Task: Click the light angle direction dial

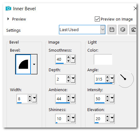Action: click(x=125, y=79)
